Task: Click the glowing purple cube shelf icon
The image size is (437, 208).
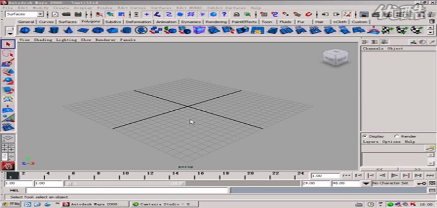Action: [199, 30]
